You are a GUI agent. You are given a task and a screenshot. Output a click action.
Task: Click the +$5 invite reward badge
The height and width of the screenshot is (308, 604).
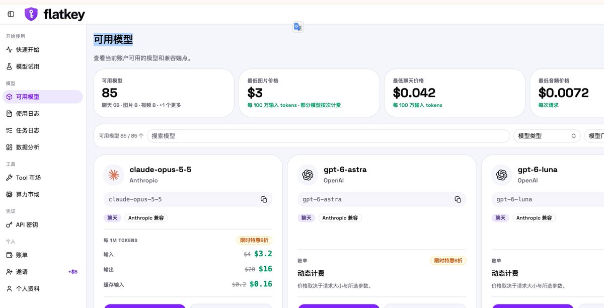coord(73,272)
